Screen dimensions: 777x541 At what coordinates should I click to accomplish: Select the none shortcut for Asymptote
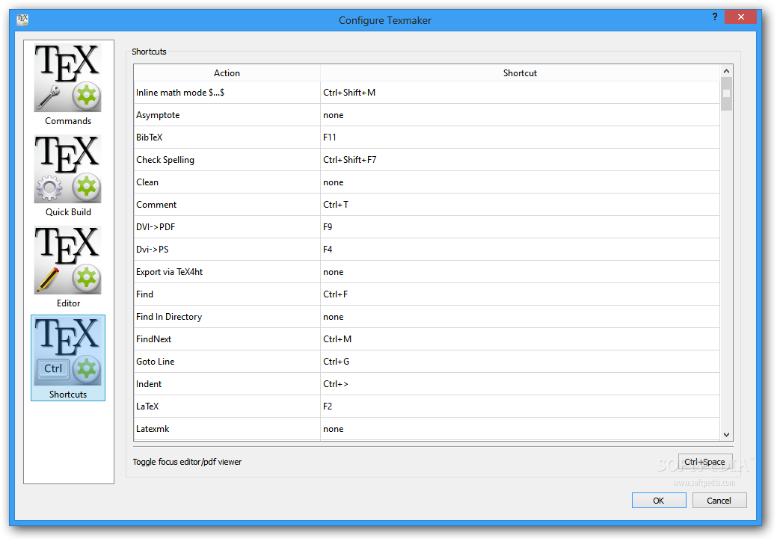[520, 115]
